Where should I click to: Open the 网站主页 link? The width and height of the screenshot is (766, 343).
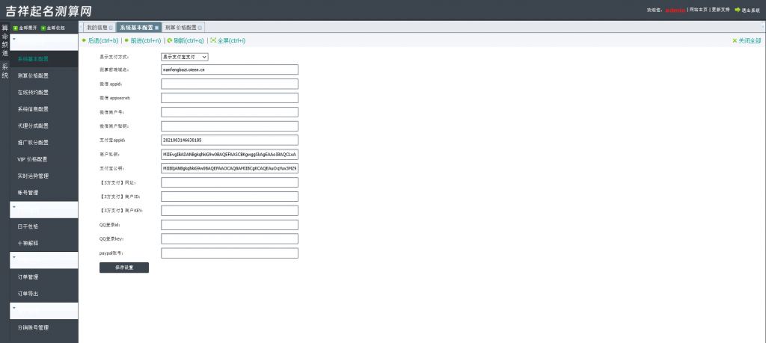698,10
